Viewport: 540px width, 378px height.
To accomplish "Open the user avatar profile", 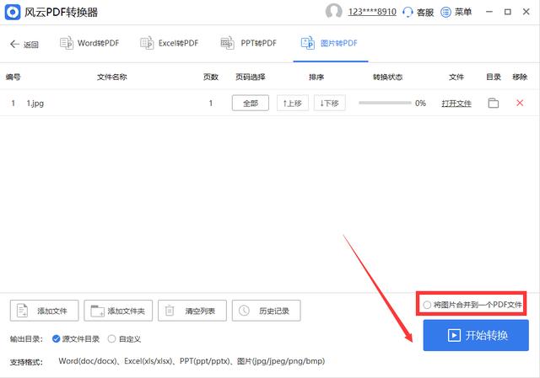I will 333,12.
